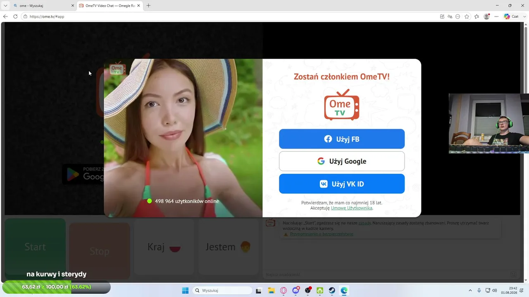Image resolution: width=529 pixels, height=297 pixels.
Task: Click the "Zostań członkiem OmeTV!" heading
Action: coord(342,76)
